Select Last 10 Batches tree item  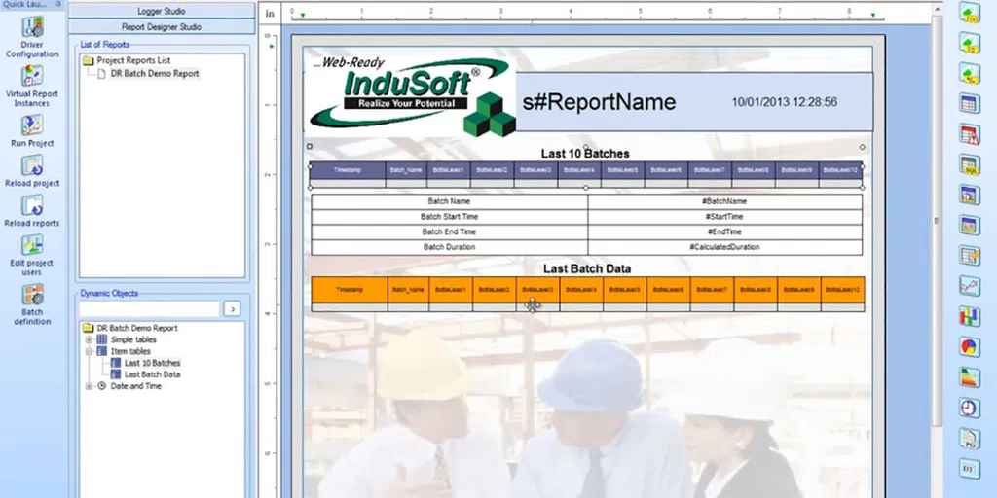click(x=153, y=364)
